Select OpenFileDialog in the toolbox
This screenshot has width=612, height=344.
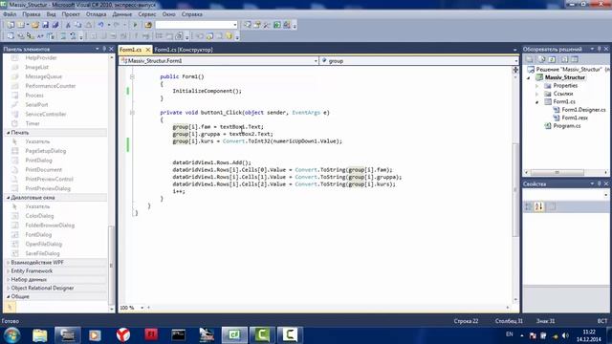[x=43, y=245]
